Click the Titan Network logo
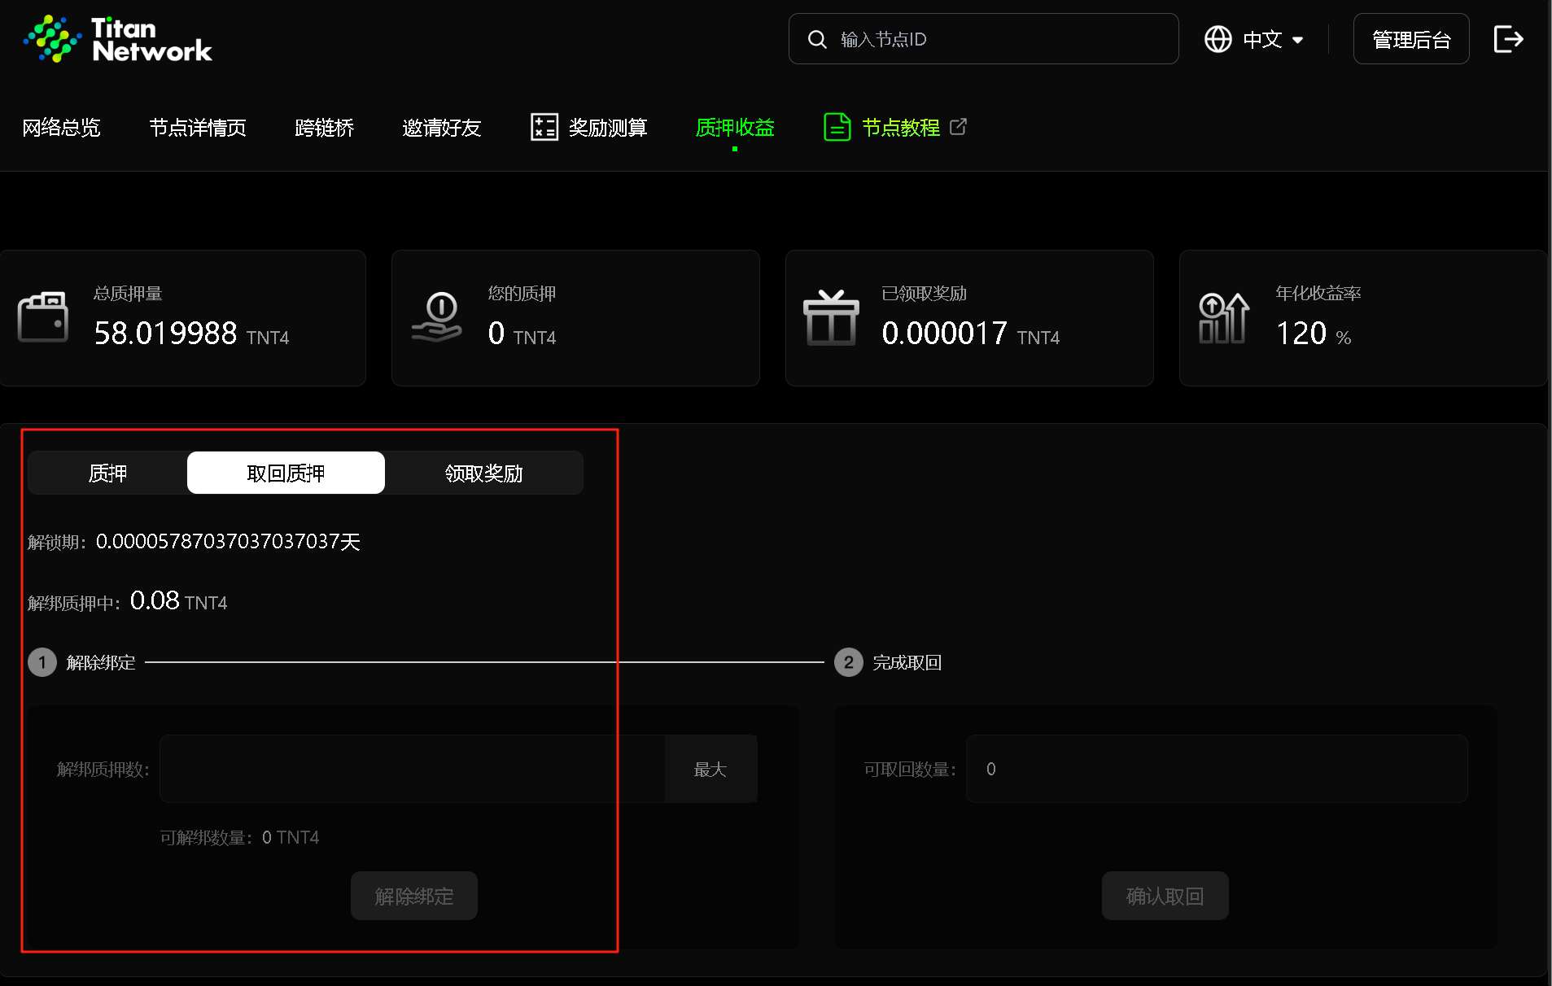The image size is (1552, 986). coord(118,39)
